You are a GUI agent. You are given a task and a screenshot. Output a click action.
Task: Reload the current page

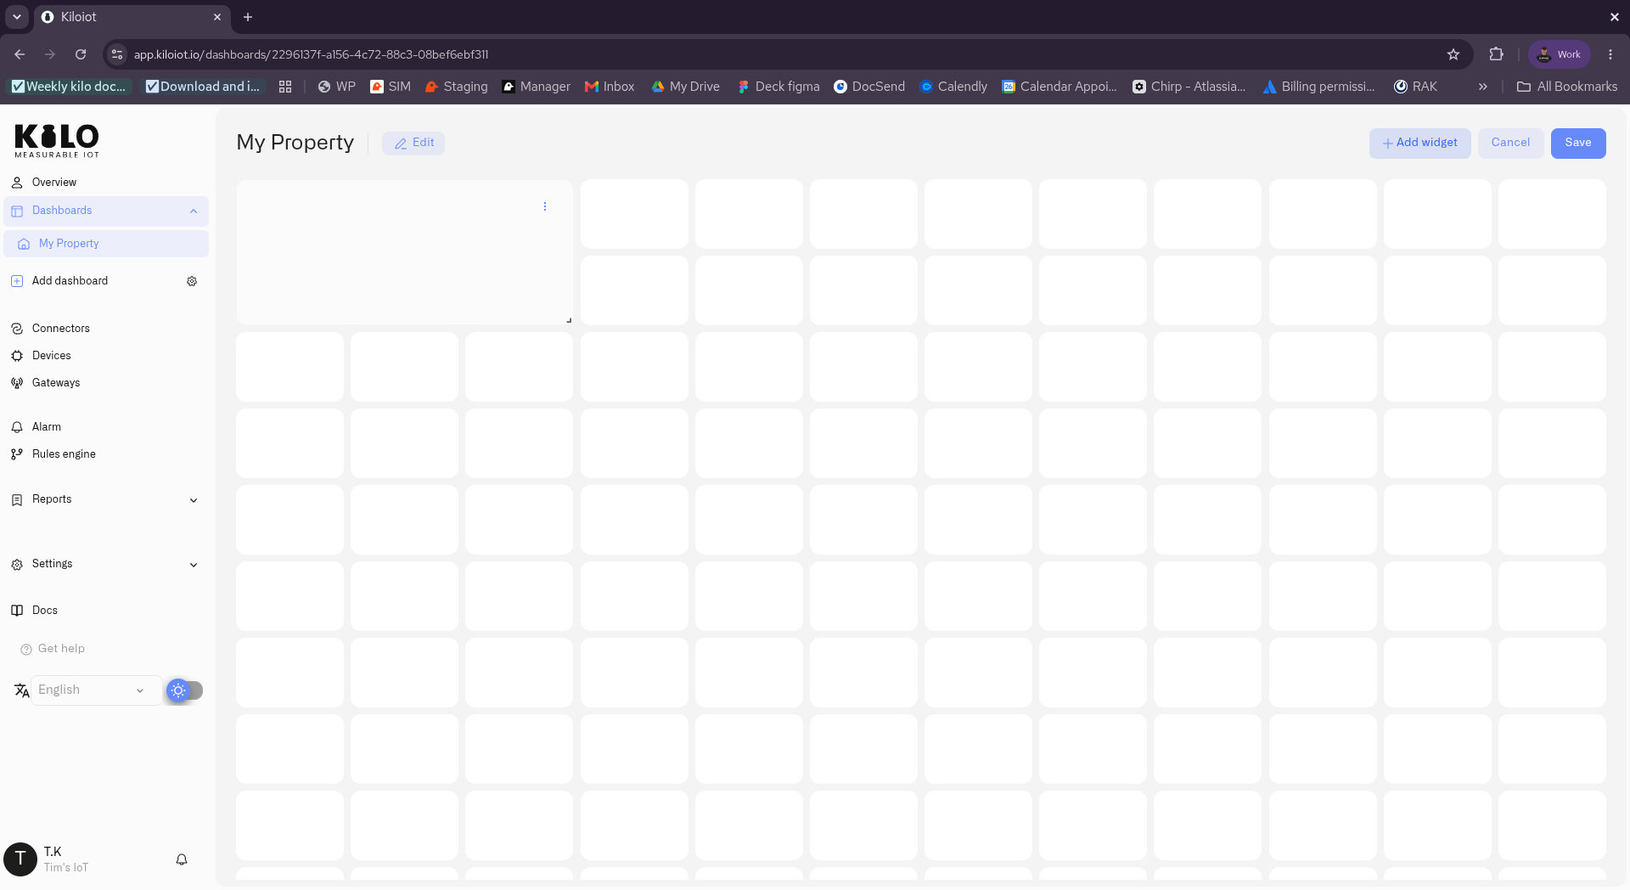pos(81,54)
